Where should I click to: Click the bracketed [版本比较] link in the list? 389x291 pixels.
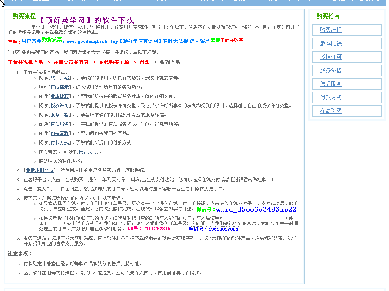click(60, 96)
